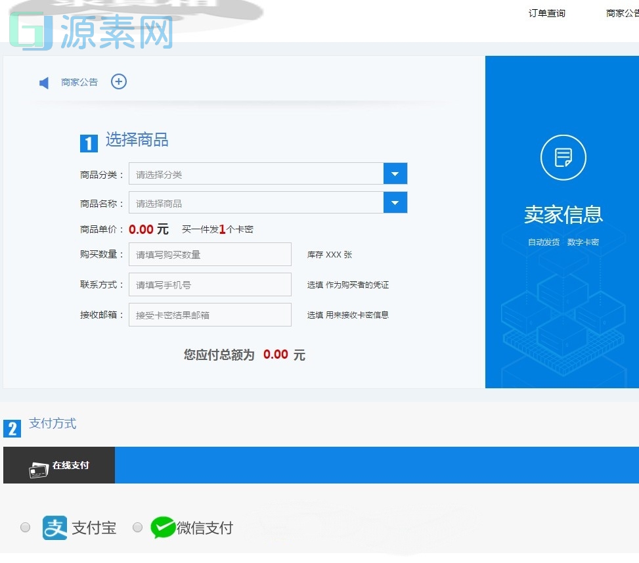This screenshot has width=639, height=563.
Task: Click the 接收邮箱 email input field
Action: 210,315
